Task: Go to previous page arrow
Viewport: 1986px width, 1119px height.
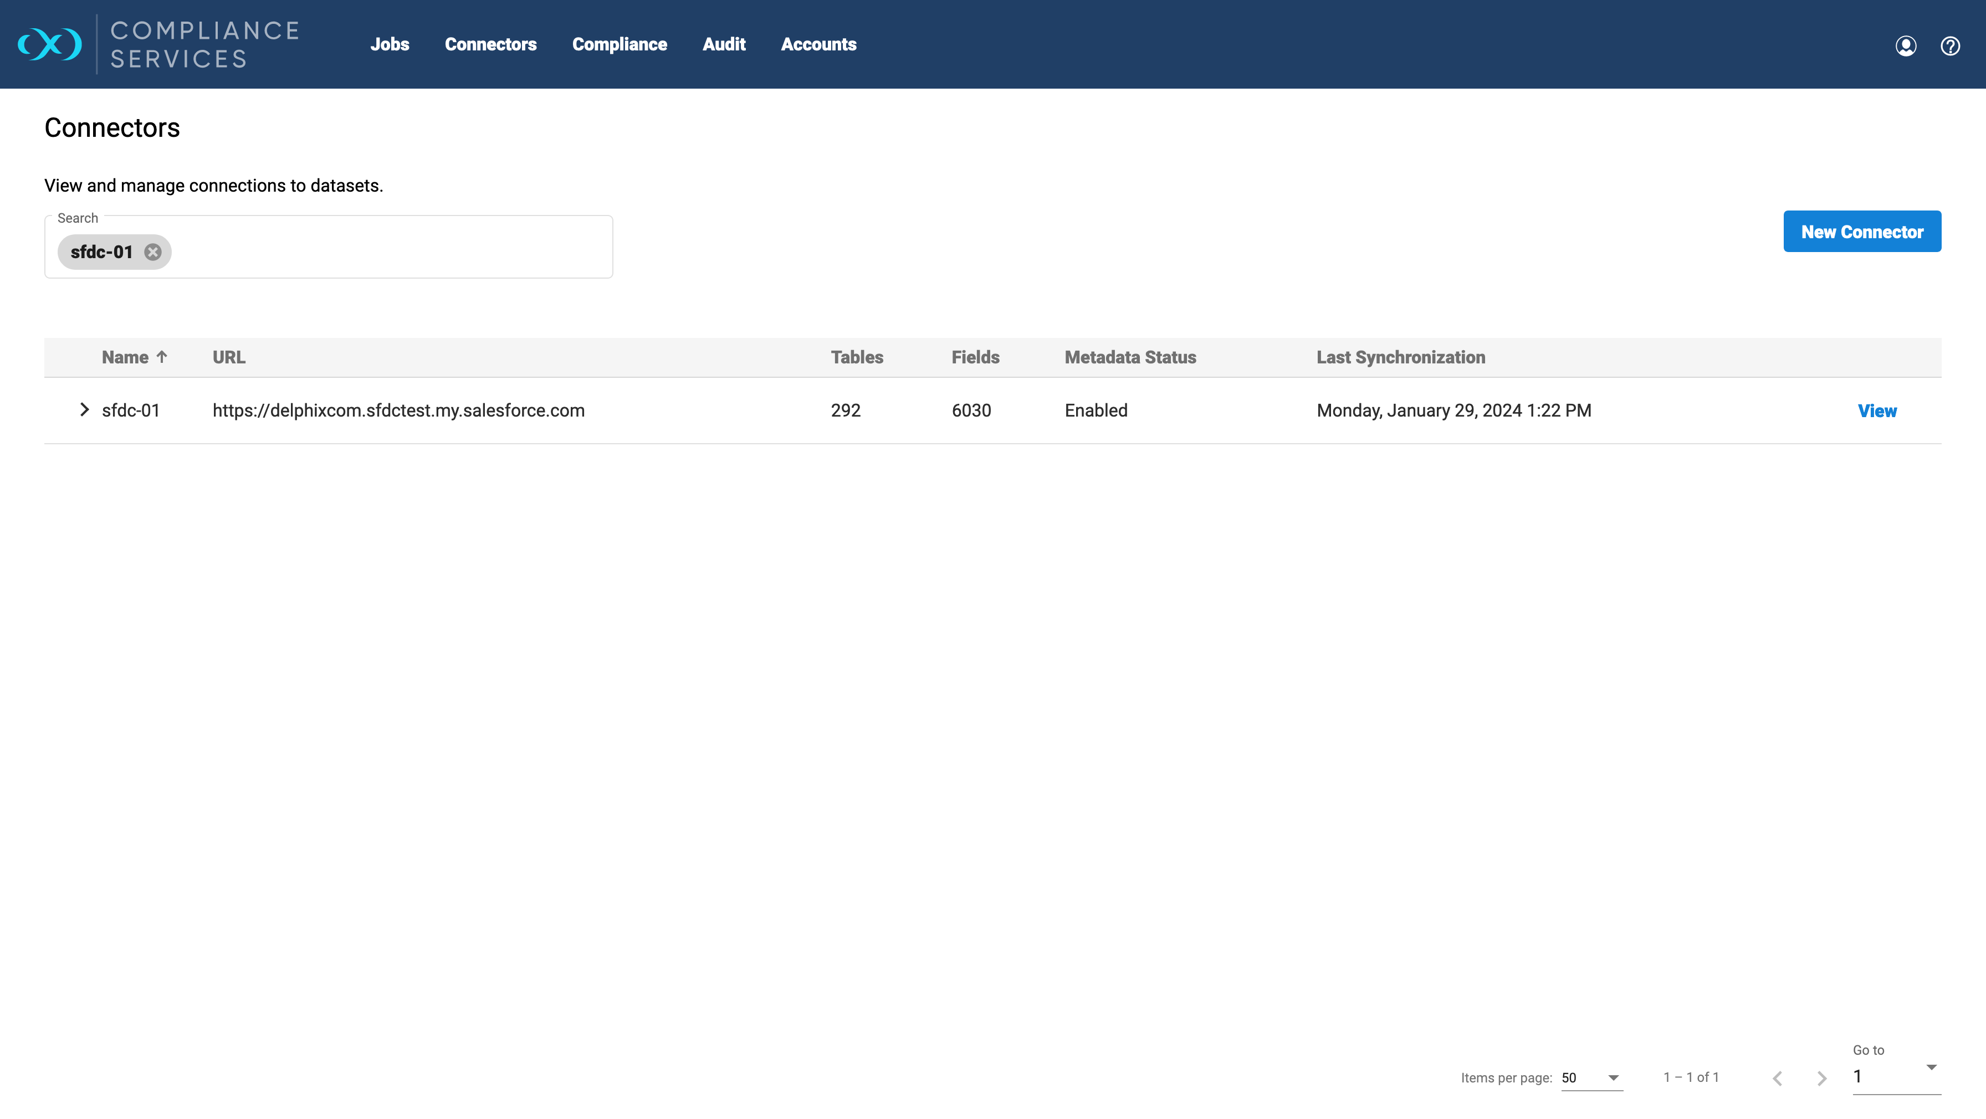Action: 1777,1077
